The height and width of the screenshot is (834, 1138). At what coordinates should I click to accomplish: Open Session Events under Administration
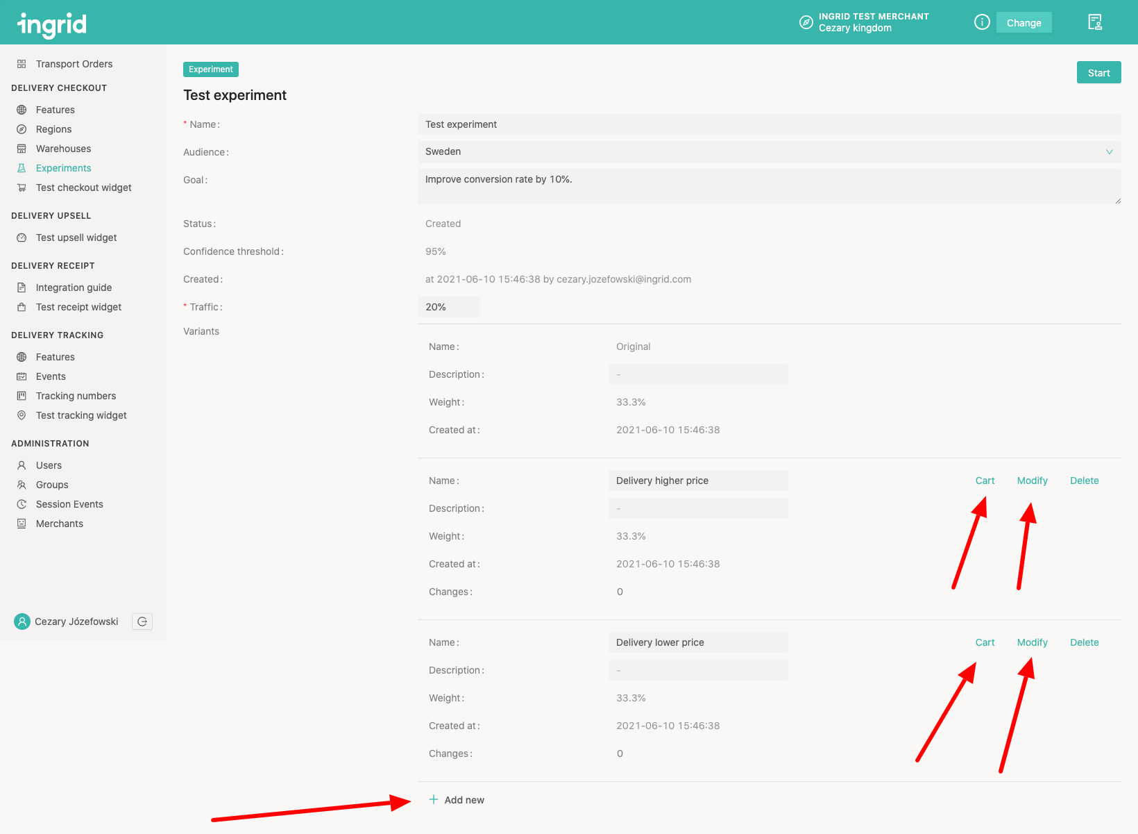pyautogui.click(x=69, y=504)
